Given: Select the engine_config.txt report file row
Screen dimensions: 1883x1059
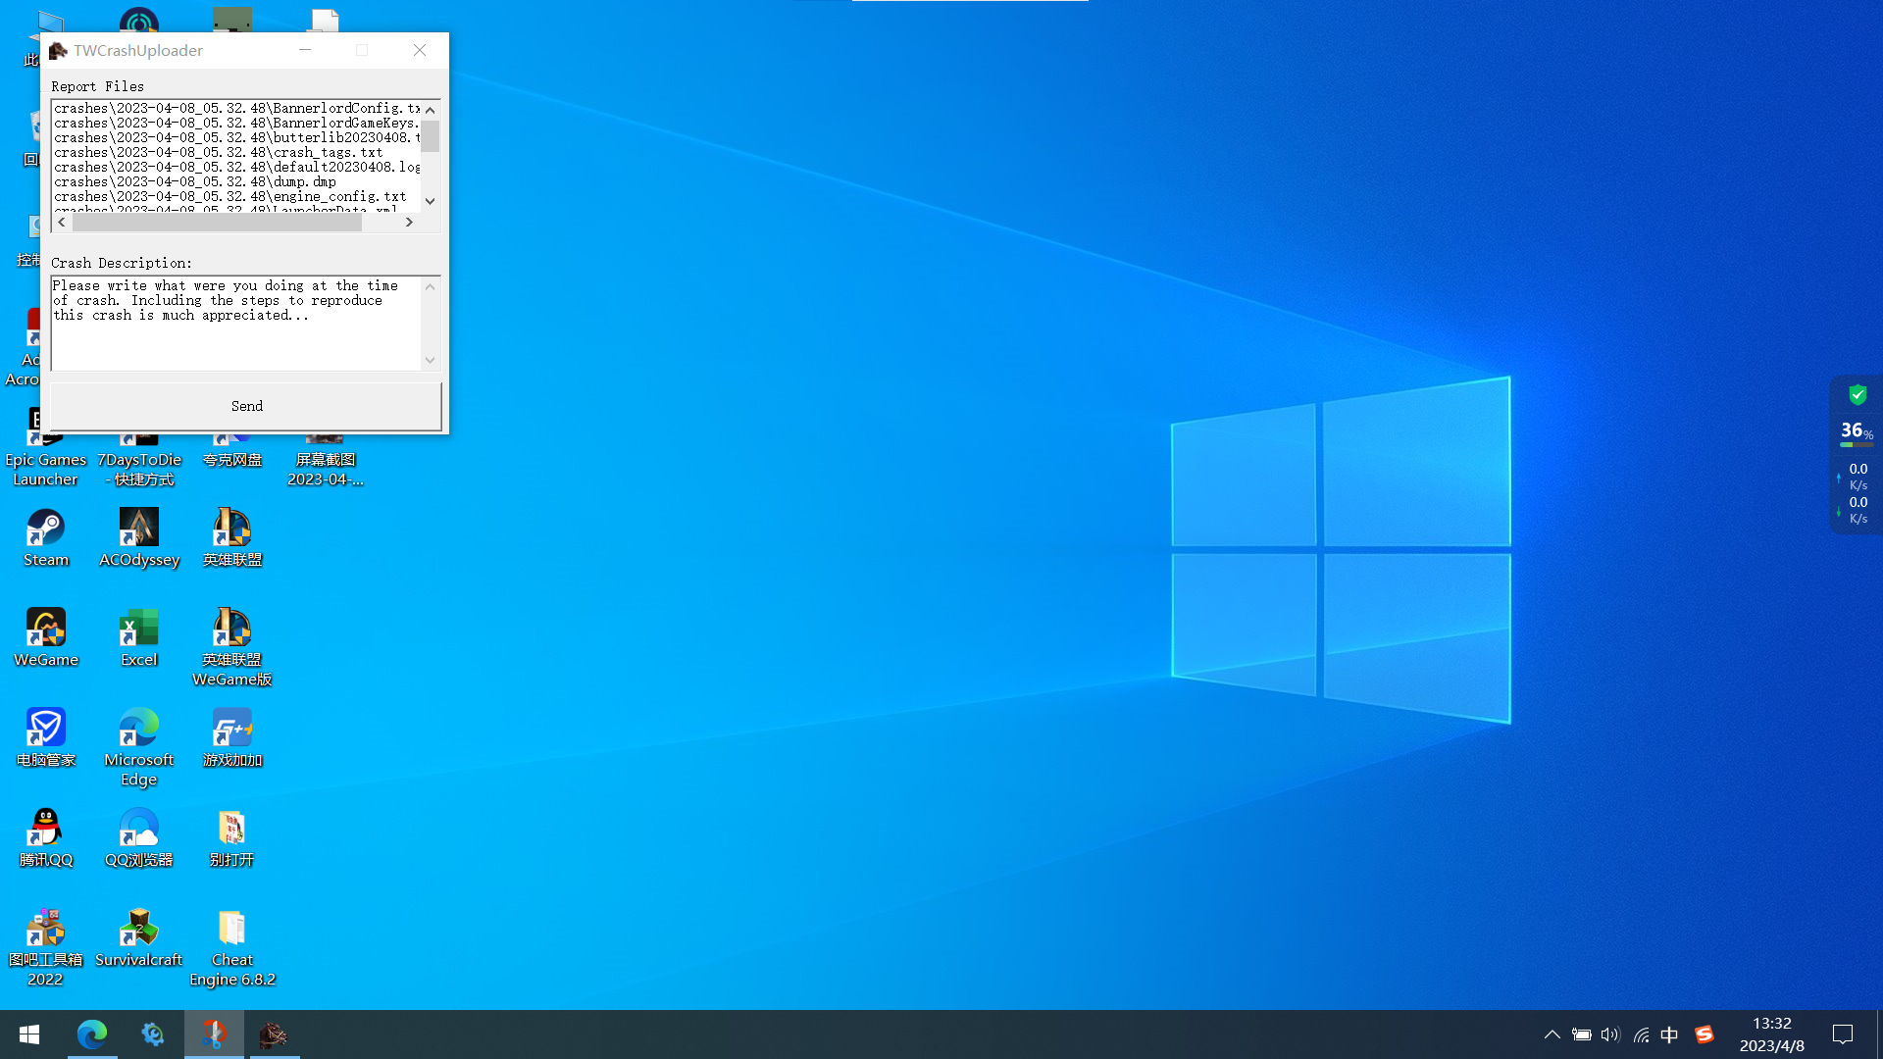Looking at the screenshot, I should [x=237, y=196].
